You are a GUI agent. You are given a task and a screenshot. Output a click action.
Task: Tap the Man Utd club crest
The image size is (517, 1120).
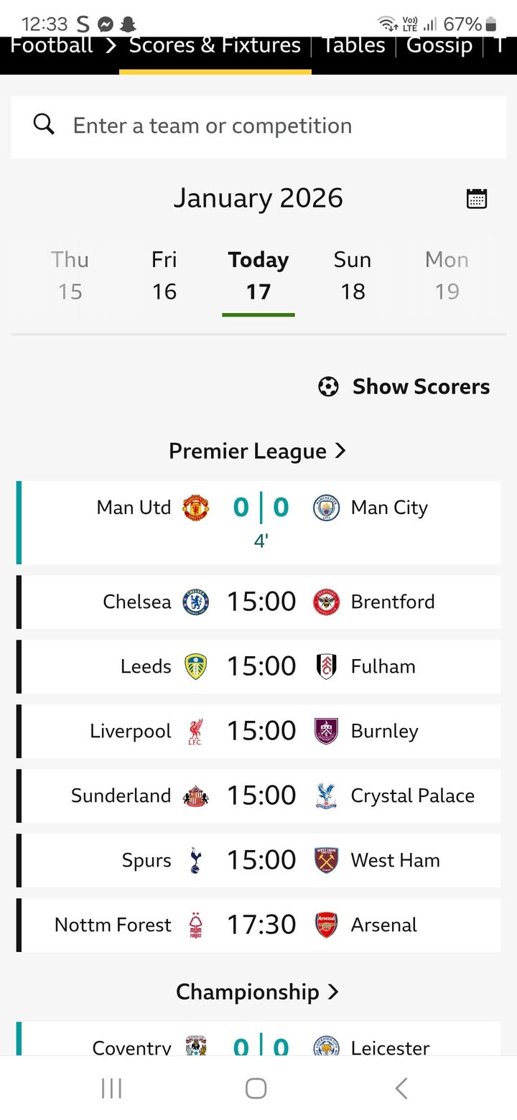[195, 508]
